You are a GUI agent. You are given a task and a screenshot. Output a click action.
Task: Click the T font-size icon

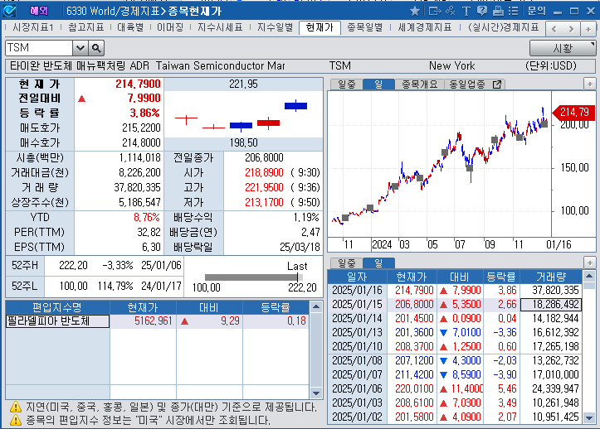(x=466, y=11)
